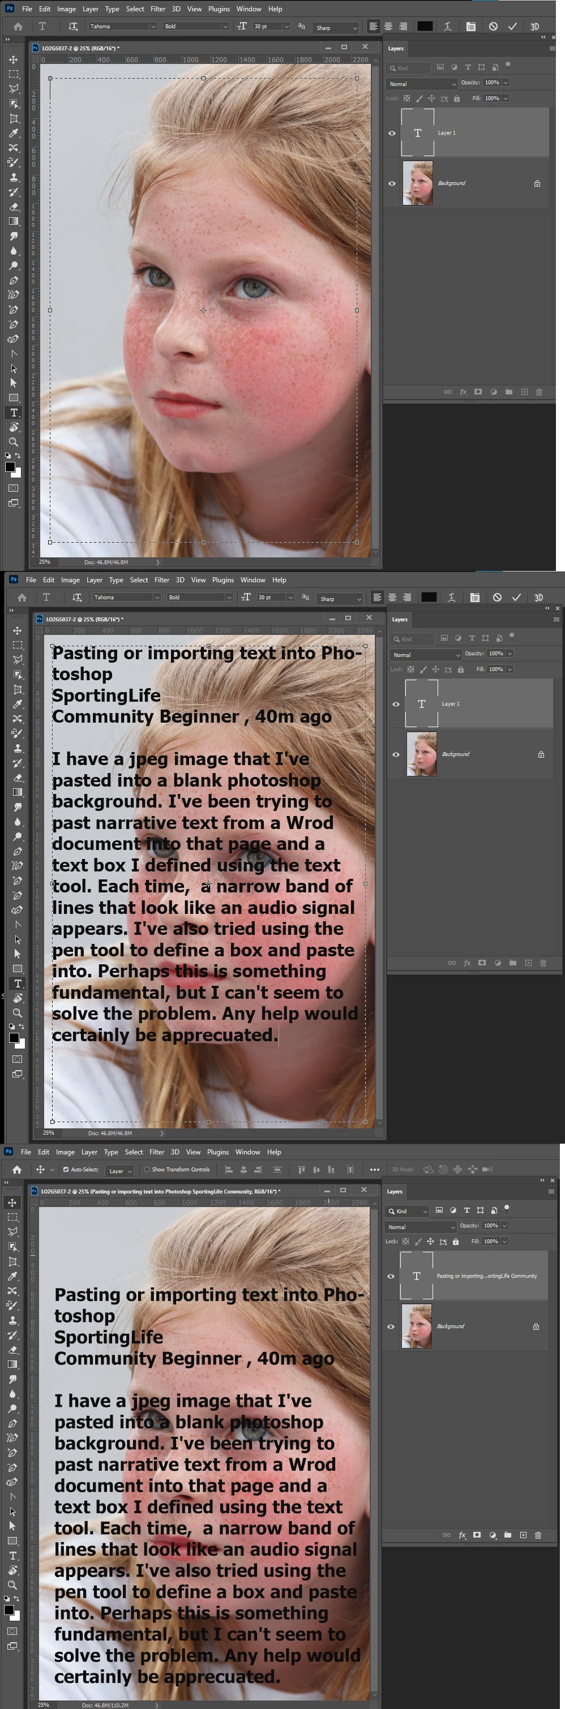Screen dimensions: 565x1709
Task: Select the Hand tool in the bottom window
Action: pos(12,1570)
